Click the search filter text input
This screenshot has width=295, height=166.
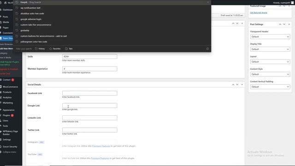(x=24, y=49)
